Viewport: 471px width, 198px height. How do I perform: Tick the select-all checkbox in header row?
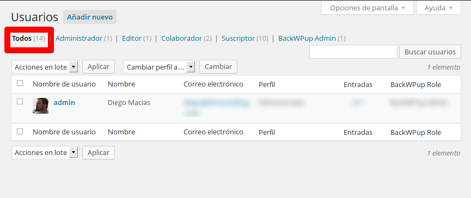click(x=20, y=83)
